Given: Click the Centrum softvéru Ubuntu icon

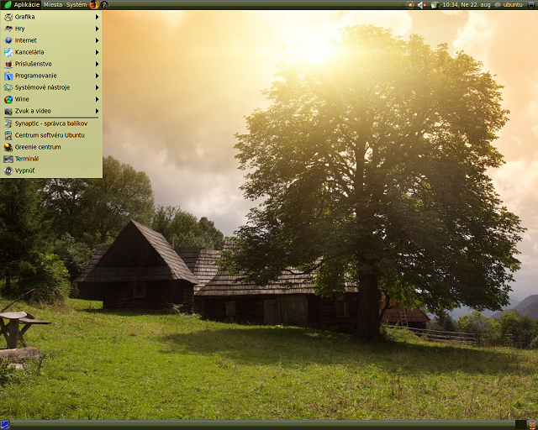Looking at the screenshot, I should pos(8,135).
